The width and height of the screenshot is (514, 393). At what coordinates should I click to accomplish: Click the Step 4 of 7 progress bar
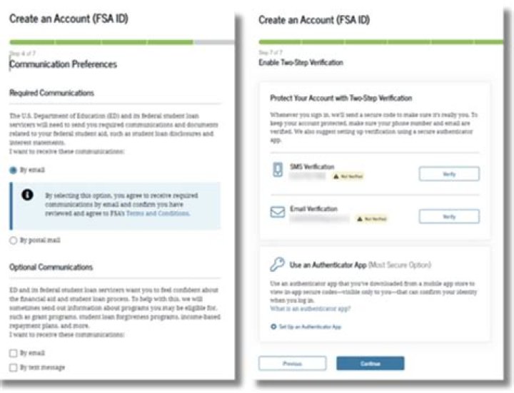[122, 42]
